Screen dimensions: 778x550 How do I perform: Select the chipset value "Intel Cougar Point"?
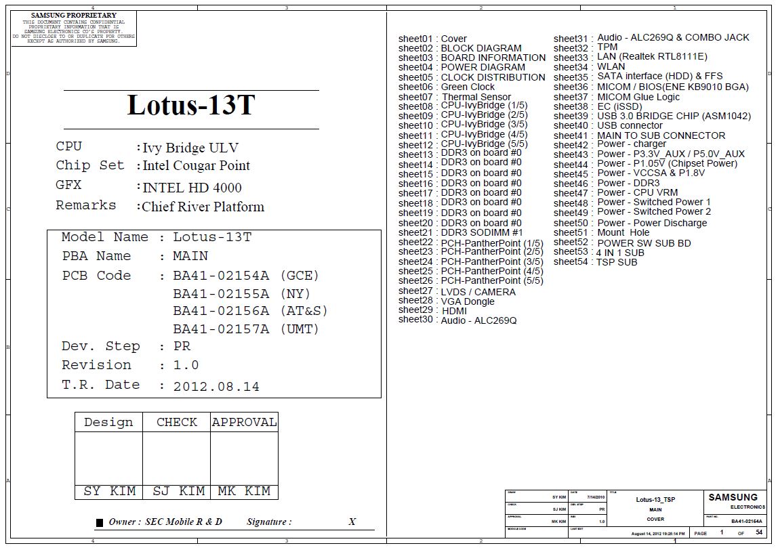pos(196,166)
